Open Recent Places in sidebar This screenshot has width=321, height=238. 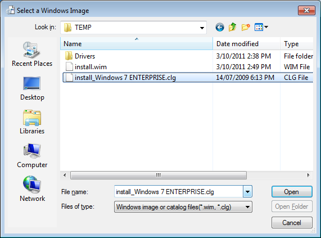pyautogui.click(x=32, y=54)
